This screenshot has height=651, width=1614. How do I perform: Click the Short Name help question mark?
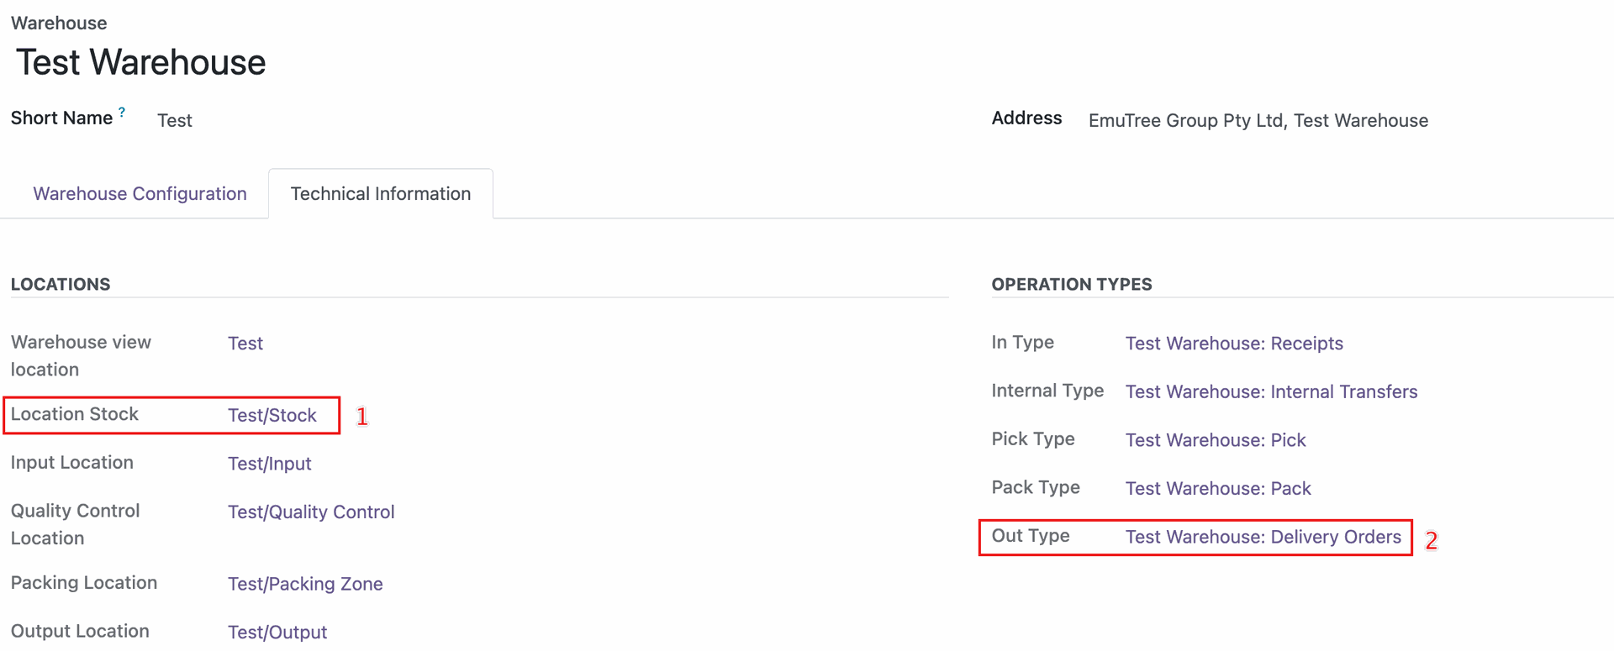pos(122,112)
